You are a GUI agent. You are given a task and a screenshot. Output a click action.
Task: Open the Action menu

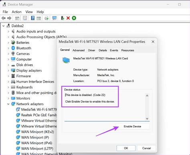16,12
